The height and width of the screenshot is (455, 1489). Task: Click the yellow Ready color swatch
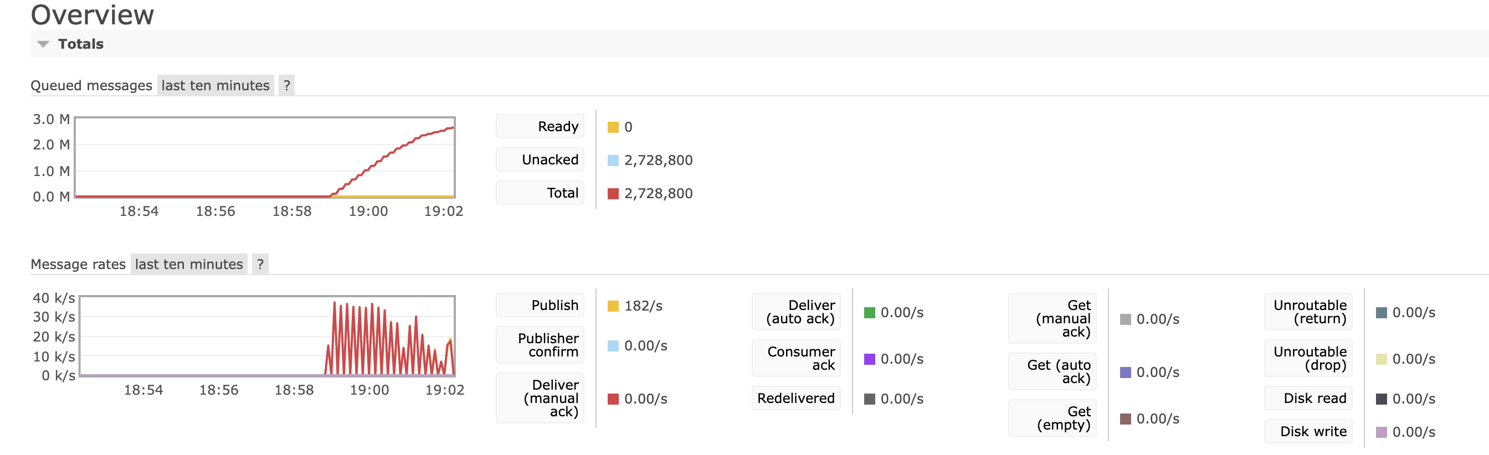pos(613,127)
